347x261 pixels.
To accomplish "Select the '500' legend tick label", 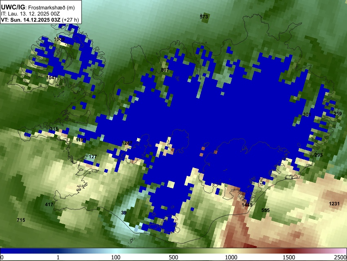I will click(173, 257).
